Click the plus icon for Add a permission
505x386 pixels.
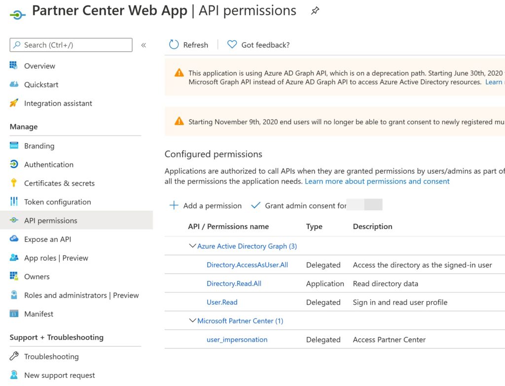pos(174,205)
